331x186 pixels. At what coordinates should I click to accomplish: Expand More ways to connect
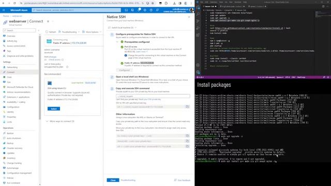pyautogui.click(x=60, y=121)
